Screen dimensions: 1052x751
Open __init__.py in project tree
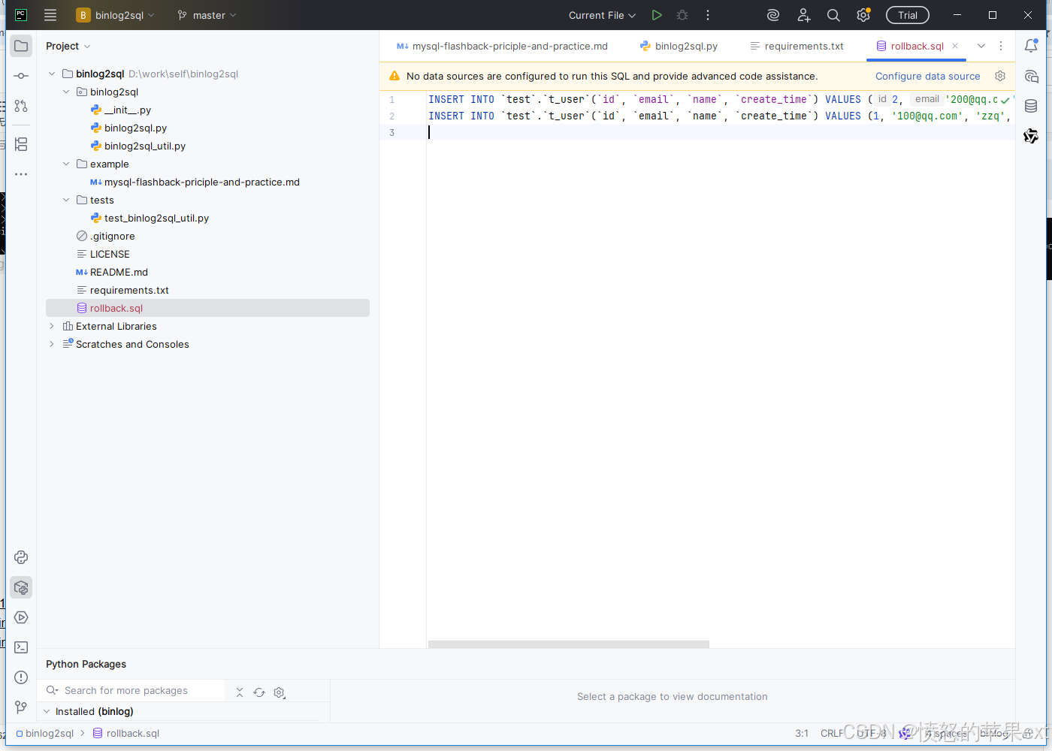click(x=120, y=110)
